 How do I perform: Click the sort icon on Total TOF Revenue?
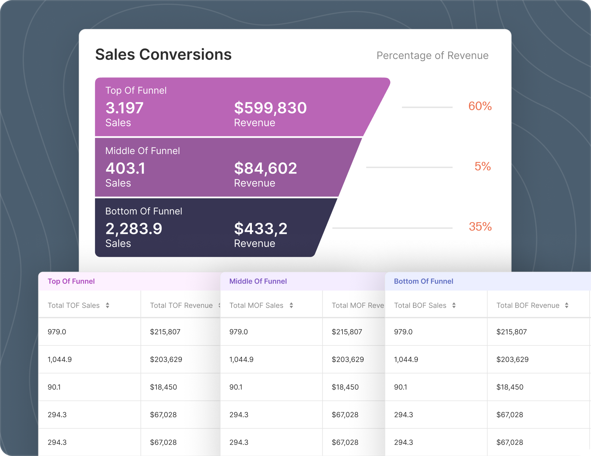point(219,305)
